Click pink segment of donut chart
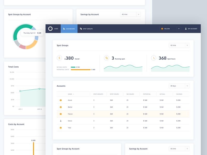 click(x=23, y=47)
